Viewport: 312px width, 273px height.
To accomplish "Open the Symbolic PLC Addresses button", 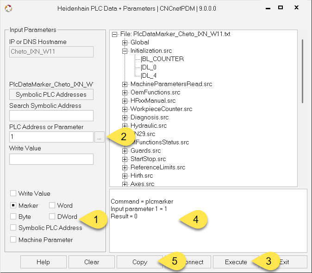I will [51, 94].
